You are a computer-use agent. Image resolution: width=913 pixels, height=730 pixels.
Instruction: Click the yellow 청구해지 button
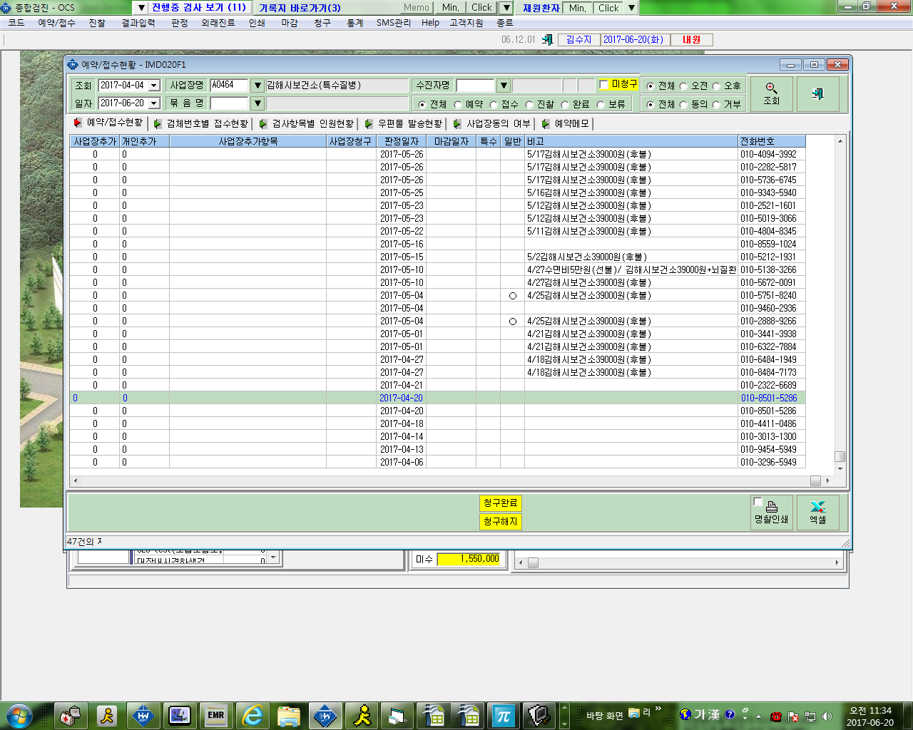(500, 522)
